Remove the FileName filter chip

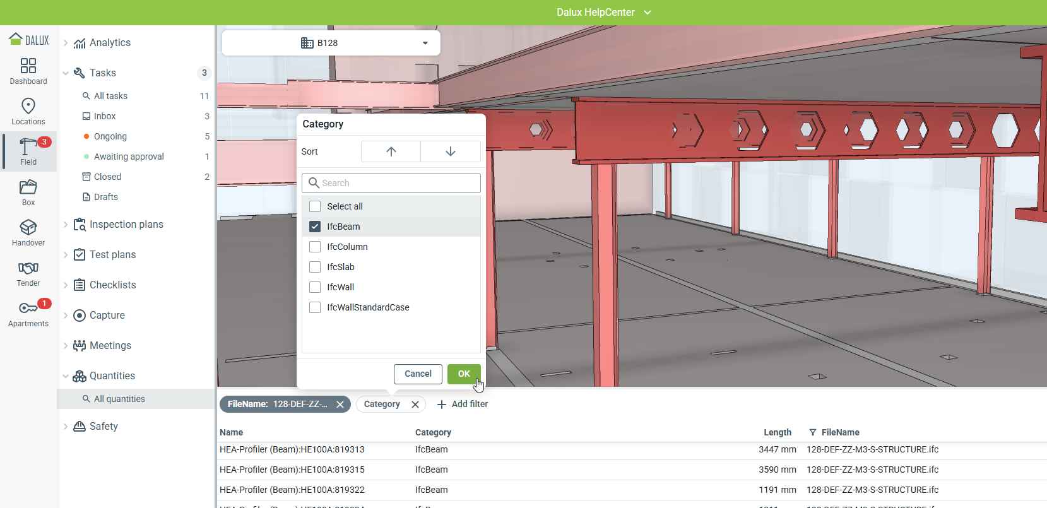click(340, 405)
